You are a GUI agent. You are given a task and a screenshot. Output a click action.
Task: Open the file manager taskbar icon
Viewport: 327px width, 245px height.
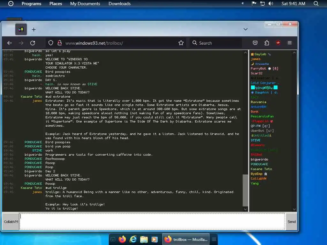(x=144, y=239)
